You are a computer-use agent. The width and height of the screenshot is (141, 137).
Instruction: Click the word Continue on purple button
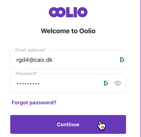(68, 124)
